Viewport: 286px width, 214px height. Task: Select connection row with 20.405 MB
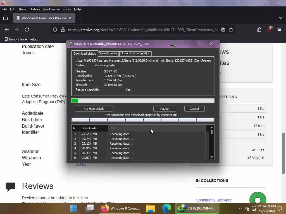(139, 153)
